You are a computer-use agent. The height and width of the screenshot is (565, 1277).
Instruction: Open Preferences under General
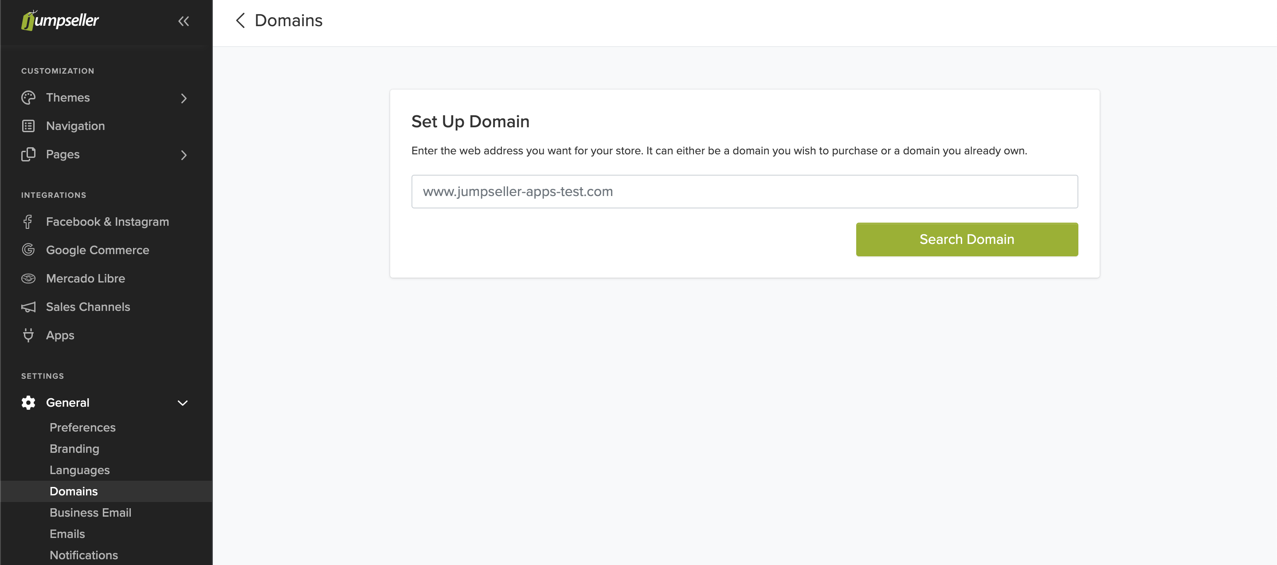click(82, 427)
